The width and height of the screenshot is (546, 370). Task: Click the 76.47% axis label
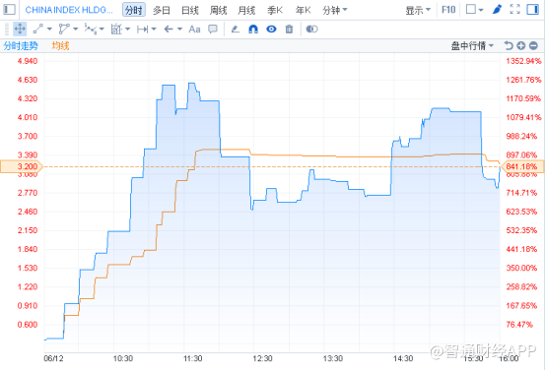coord(519,325)
